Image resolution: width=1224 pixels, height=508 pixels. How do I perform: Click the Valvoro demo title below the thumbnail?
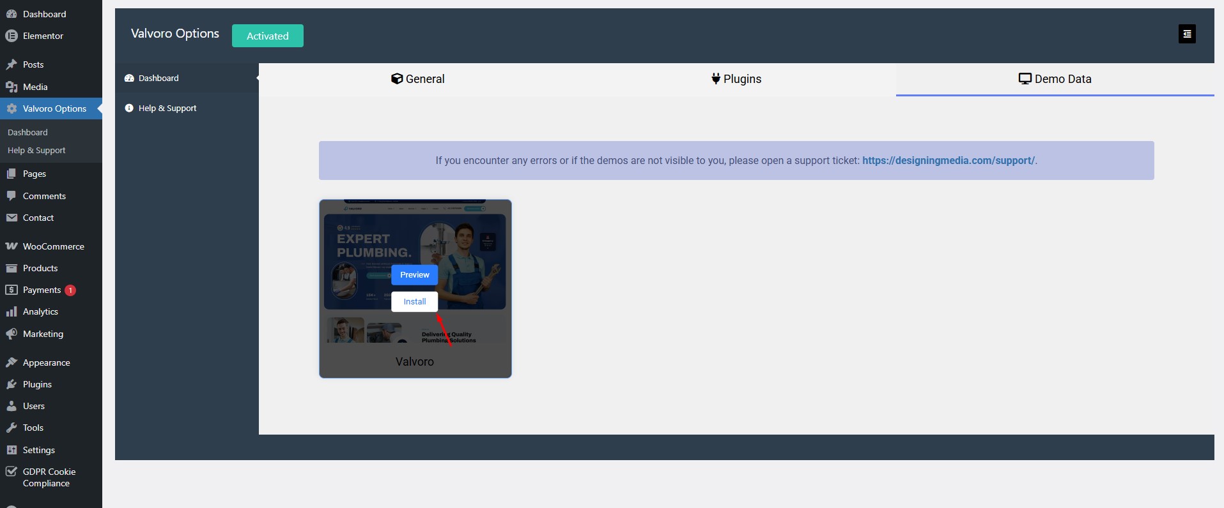[x=414, y=362]
